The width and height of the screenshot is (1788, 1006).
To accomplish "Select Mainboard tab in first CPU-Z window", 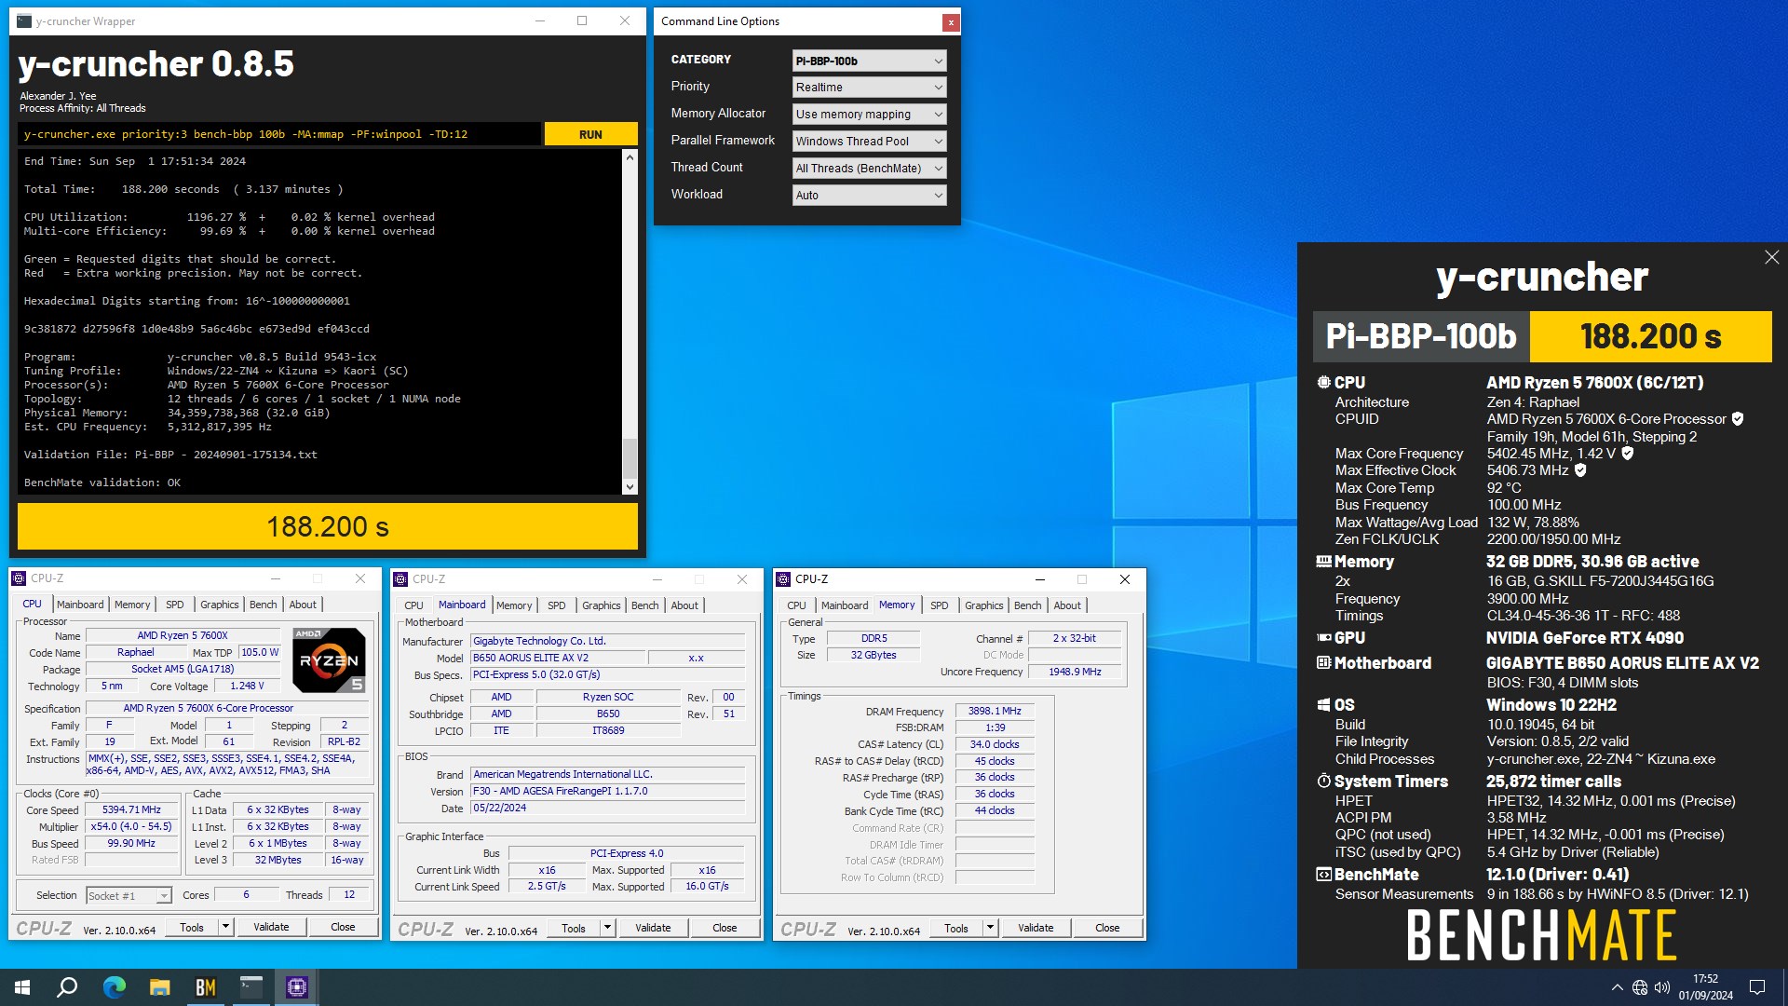I will (80, 605).
